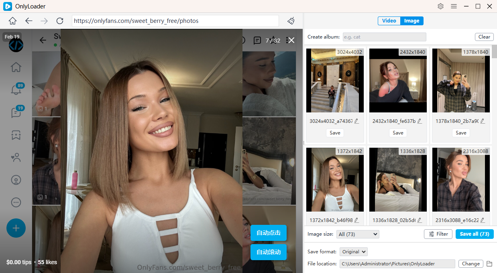Navigate back in embedded browser
497x273 pixels.
[29, 21]
